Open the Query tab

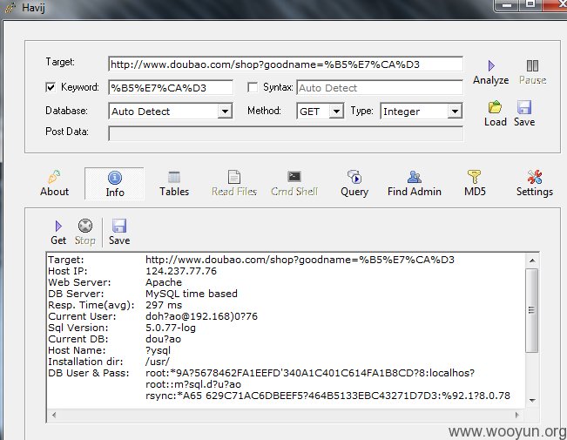click(354, 184)
